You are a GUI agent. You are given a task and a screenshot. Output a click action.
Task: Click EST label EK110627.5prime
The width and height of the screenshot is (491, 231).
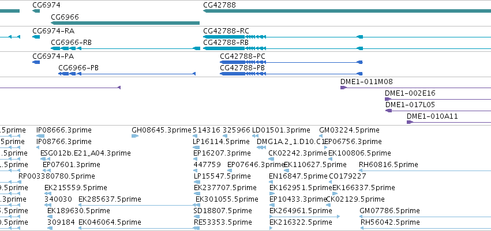point(315,165)
